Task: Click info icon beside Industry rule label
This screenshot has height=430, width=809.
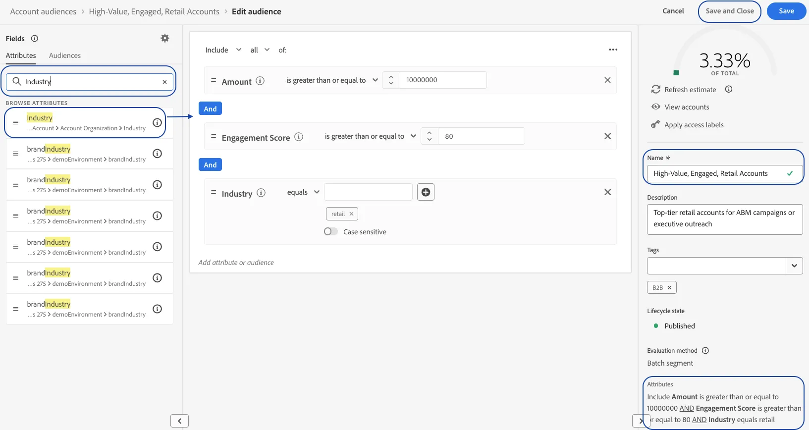Action: 261,193
